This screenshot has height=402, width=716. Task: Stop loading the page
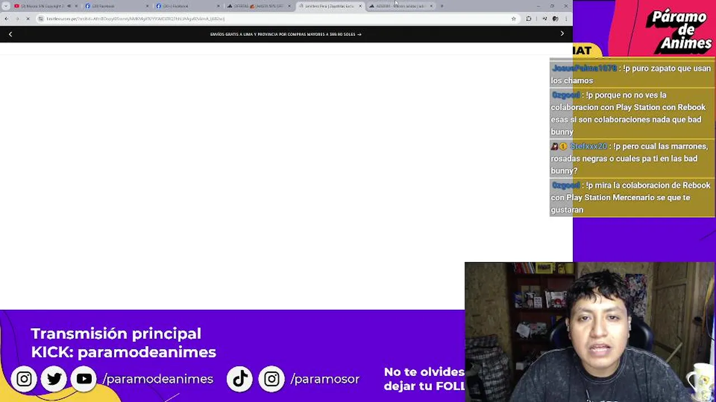coord(27,18)
